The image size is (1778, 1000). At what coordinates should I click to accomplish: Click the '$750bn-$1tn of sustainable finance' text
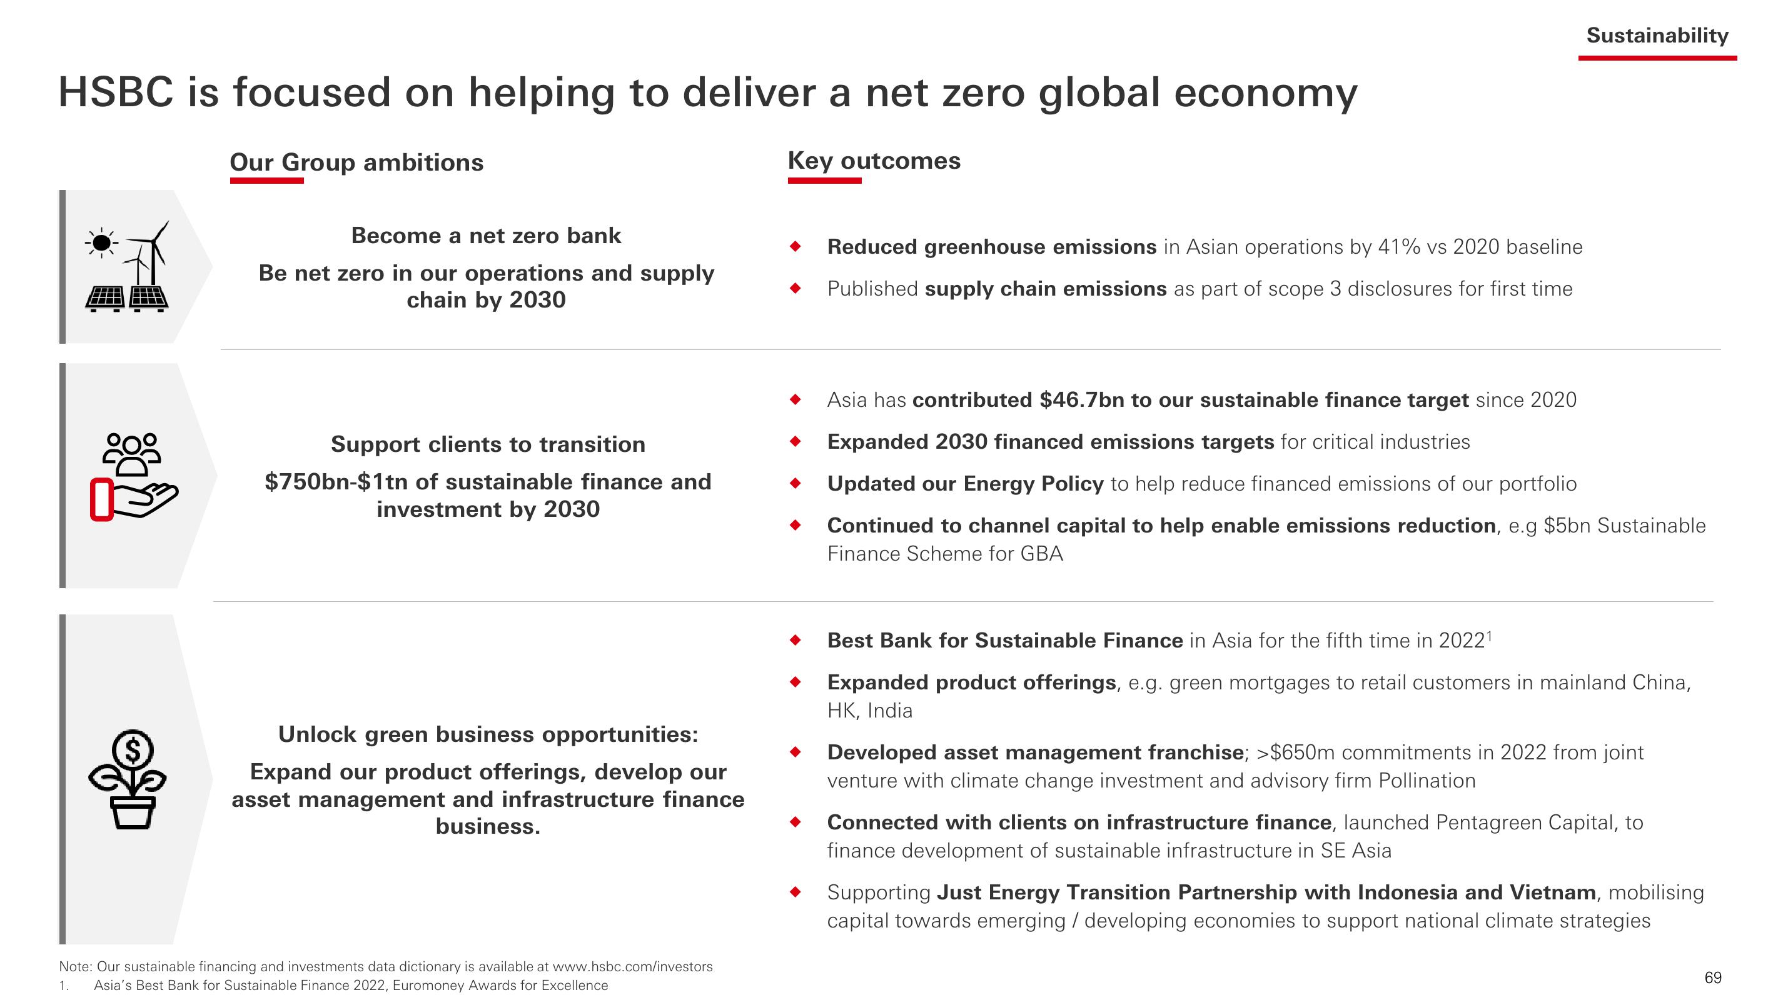488,495
